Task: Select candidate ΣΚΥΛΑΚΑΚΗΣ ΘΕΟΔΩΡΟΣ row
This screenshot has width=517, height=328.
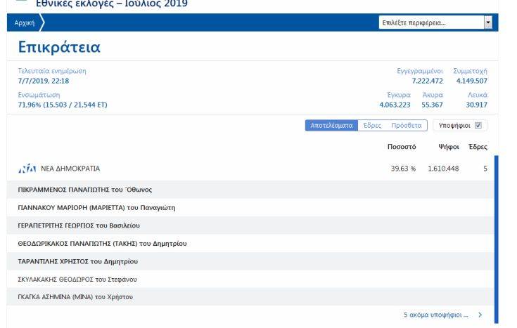Action: (x=81, y=279)
